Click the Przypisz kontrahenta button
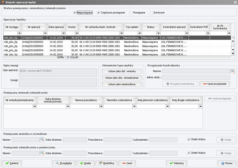 click(x=180, y=84)
